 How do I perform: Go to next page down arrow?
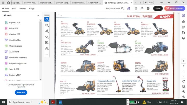coord(184,76)
